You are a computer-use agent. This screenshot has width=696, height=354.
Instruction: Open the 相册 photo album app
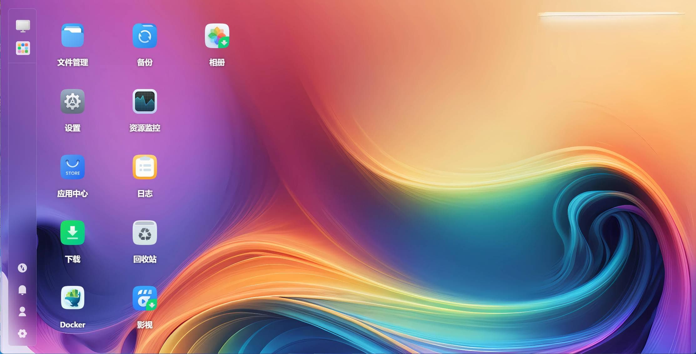point(217,36)
